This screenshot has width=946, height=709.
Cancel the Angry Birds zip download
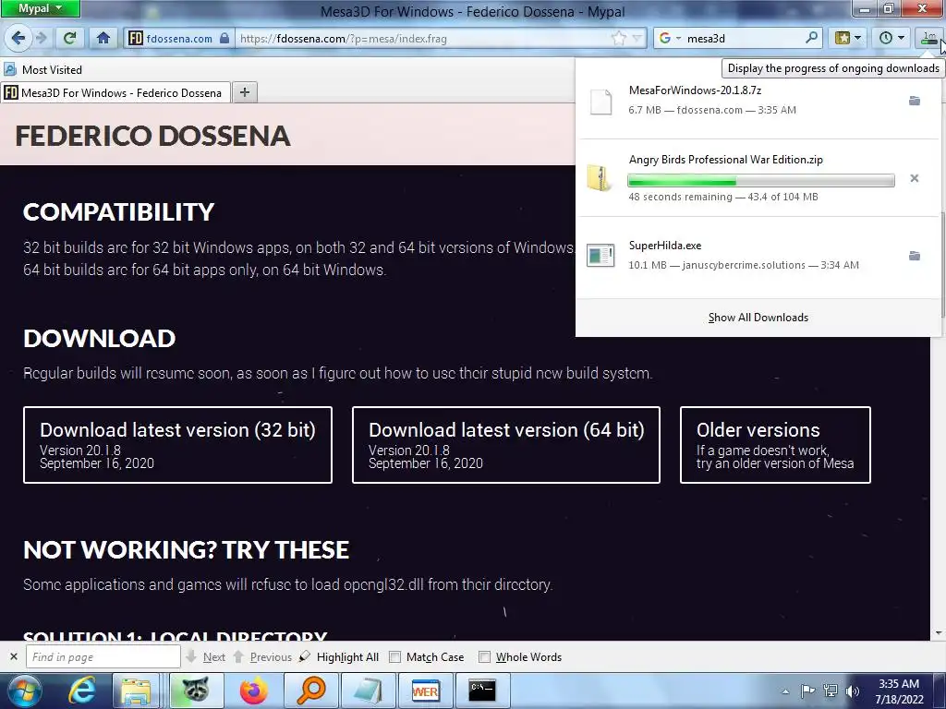[x=914, y=178]
